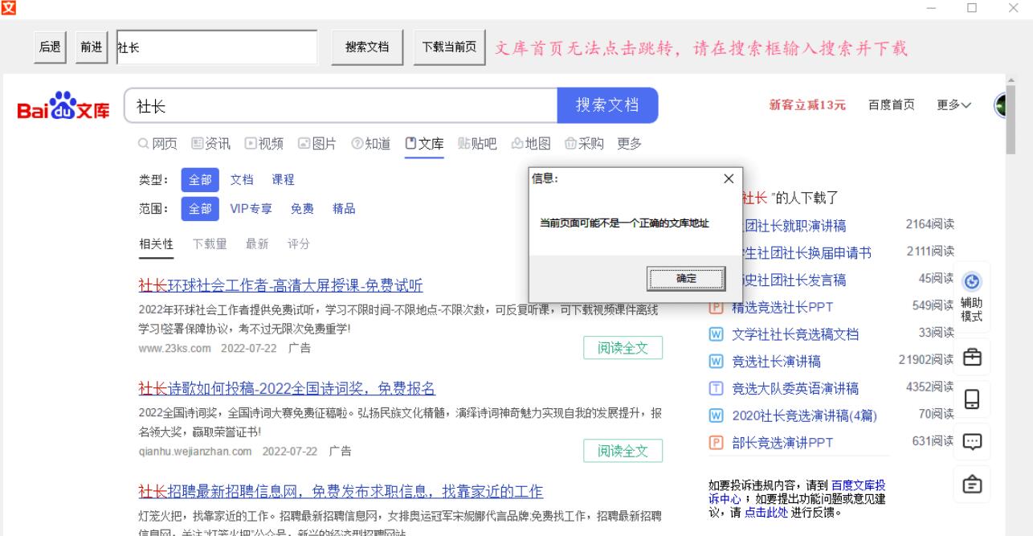Click Word icon beside 文学社社长竞选稿文档

click(x=717, y=334)
